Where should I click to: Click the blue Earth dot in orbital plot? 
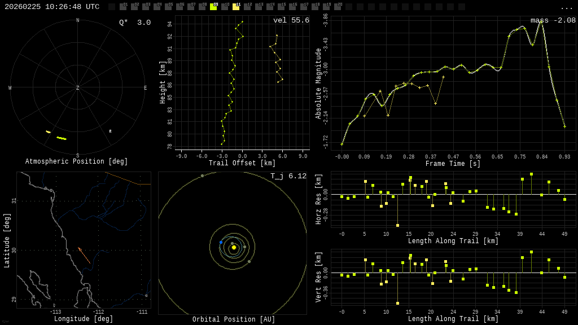coord(221,242)
